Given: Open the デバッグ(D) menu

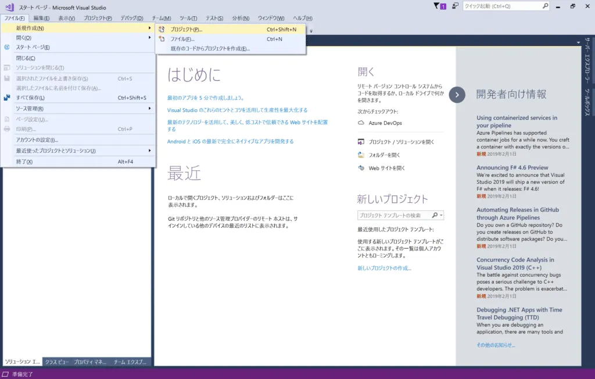Looking at the screenshot, I should 132,18.
